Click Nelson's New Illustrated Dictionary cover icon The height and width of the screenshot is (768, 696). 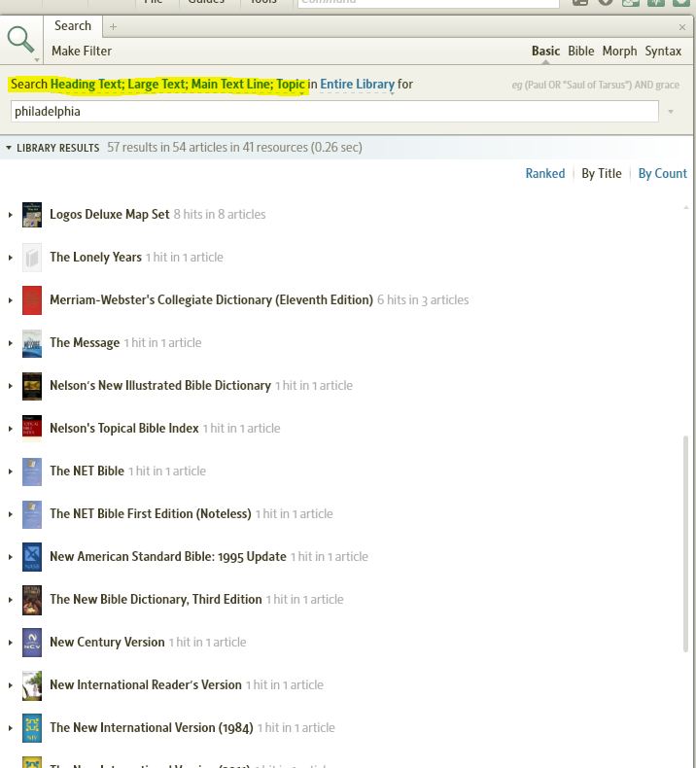coord(32,386)
